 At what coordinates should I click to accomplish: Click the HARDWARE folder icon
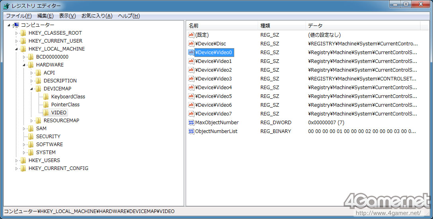click(31, 65)
